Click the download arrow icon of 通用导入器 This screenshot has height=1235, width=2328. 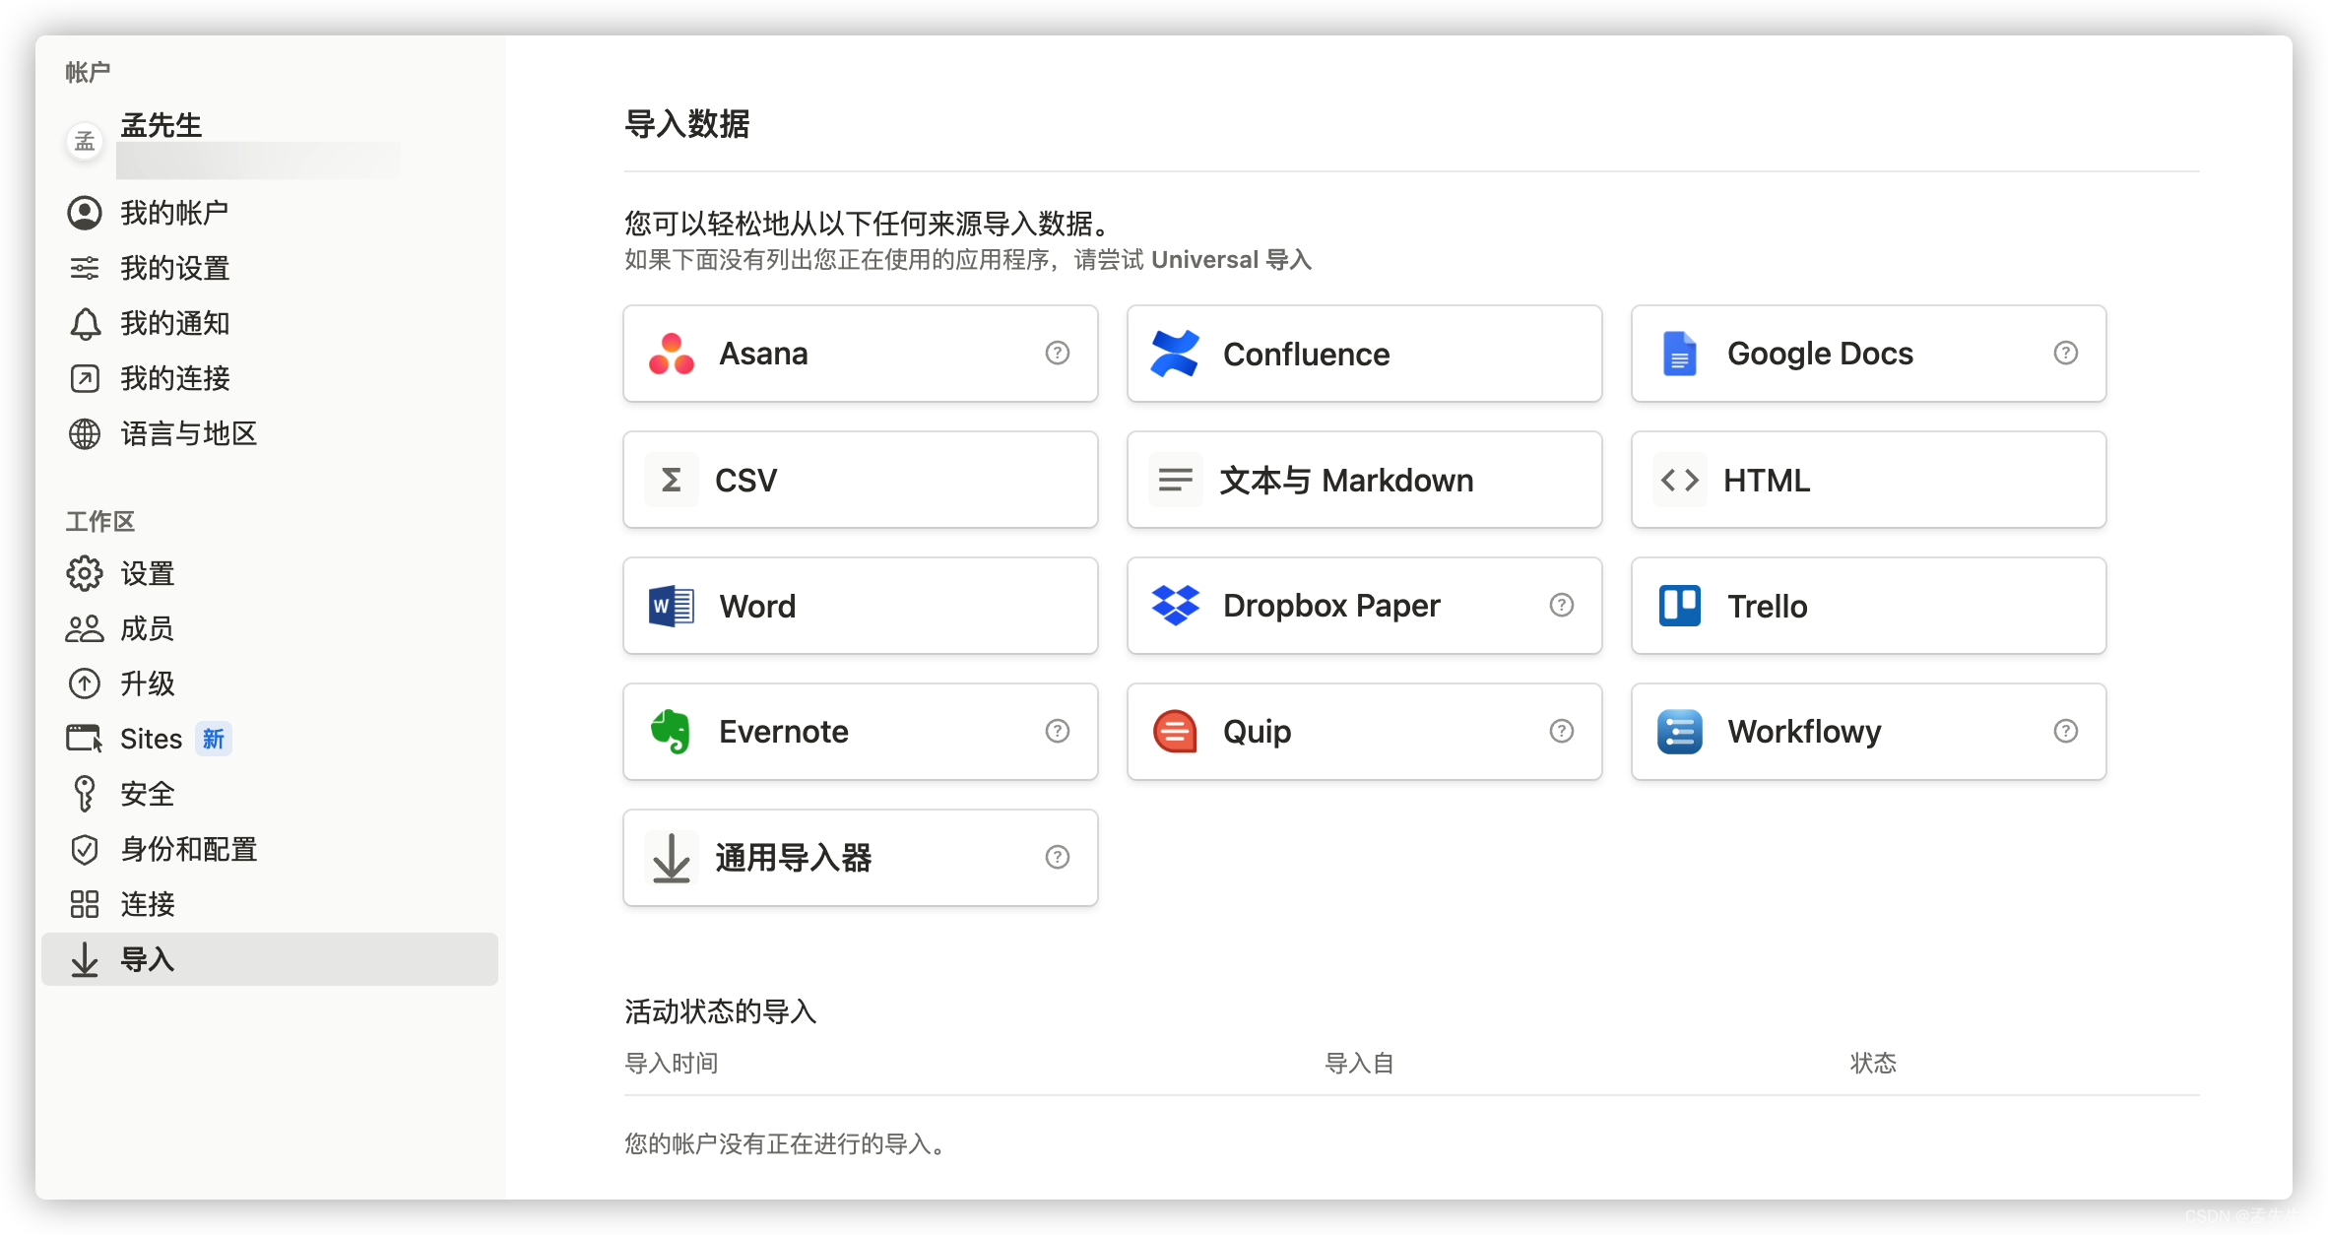coord(672,858)
